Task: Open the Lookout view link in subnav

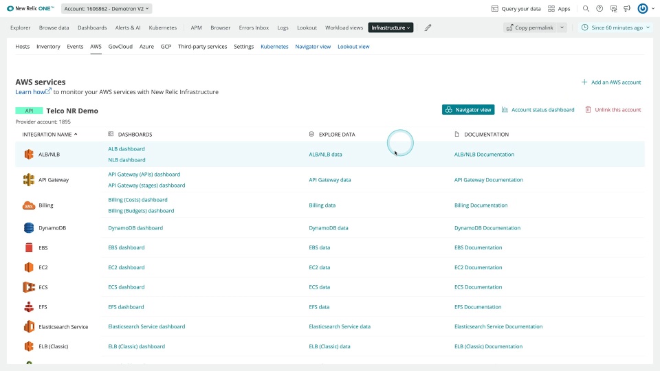Action: click(353, 46)
